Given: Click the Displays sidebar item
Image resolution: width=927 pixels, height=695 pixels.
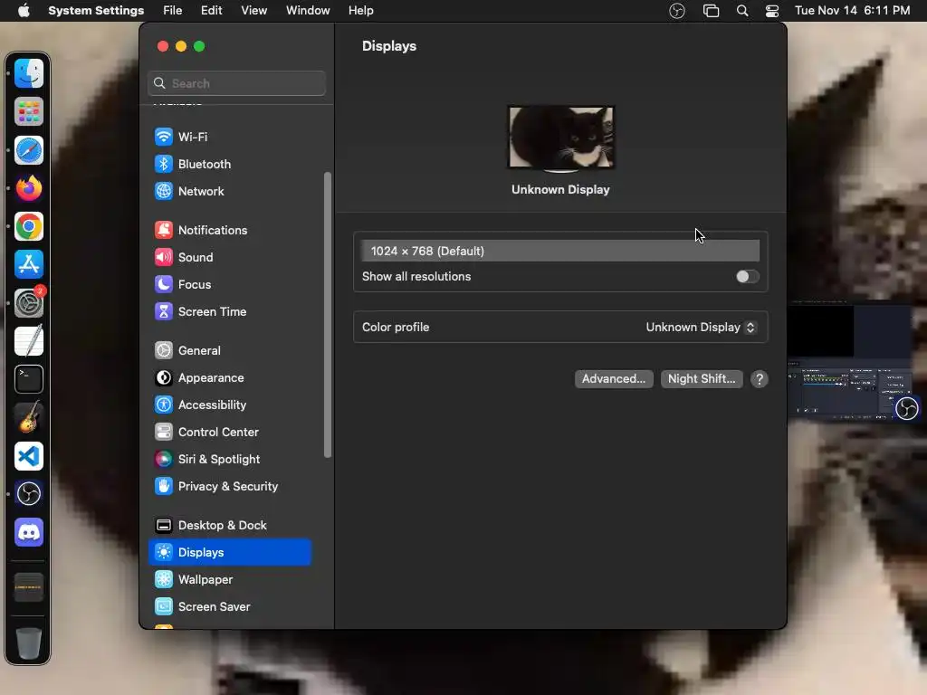Looking at the screenshot, I should pos(229,553).
